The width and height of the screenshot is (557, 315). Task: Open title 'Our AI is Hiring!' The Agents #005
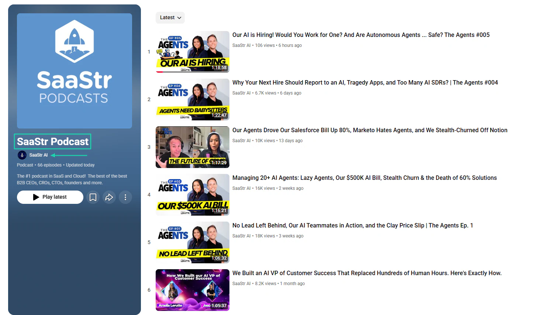coord(361,35)
